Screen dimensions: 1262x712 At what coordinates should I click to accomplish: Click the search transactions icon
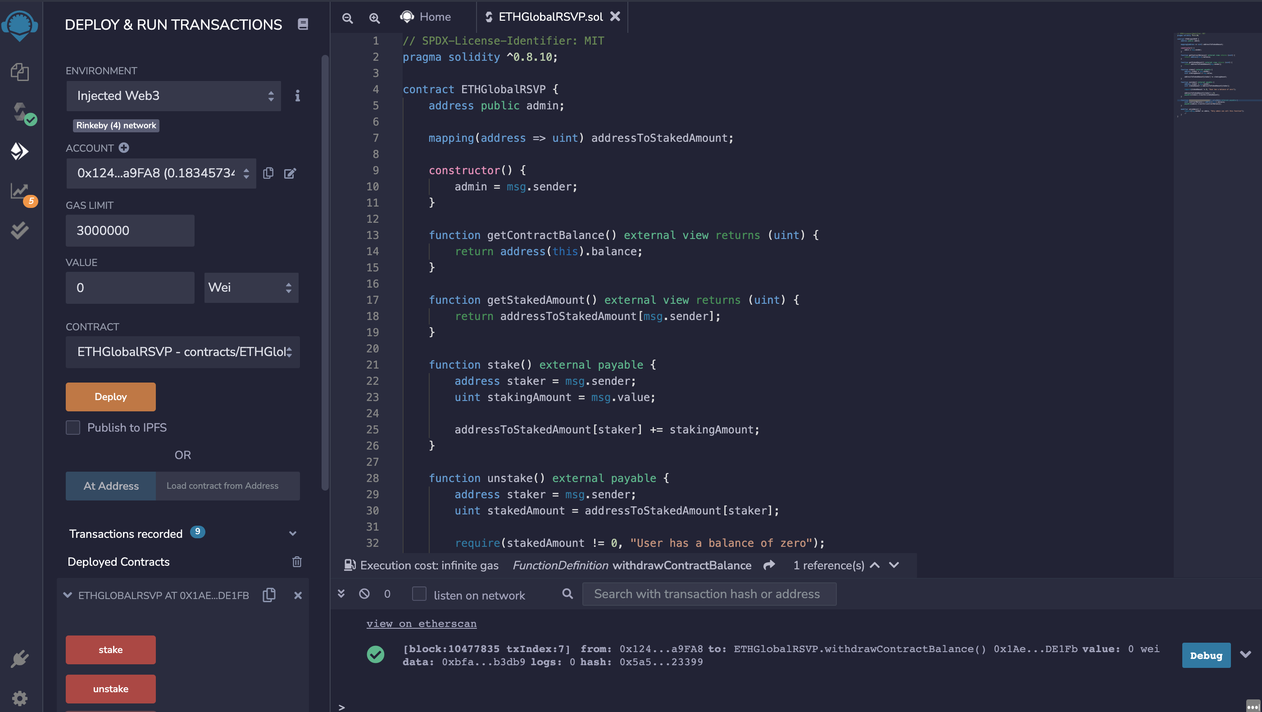pyautogui.click(x=567, y=594)
